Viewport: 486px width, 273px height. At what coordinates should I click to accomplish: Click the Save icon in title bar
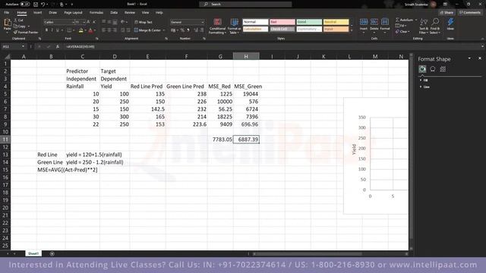[x=36, y=5]
